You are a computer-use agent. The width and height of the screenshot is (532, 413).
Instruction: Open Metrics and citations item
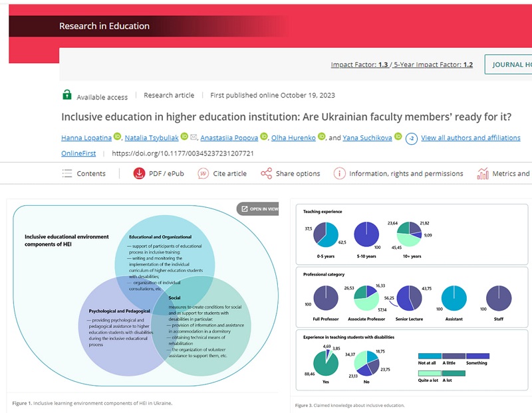(511, 173)
